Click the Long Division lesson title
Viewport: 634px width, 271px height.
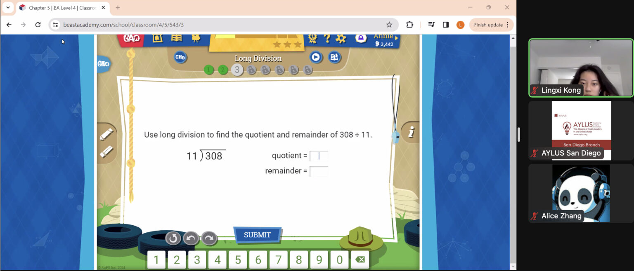(258, 58)
